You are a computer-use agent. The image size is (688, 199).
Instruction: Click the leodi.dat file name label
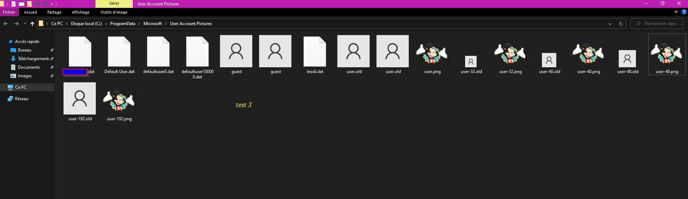(x=315, y=72)
